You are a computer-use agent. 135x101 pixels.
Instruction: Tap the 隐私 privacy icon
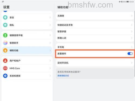tap(5, 25)
